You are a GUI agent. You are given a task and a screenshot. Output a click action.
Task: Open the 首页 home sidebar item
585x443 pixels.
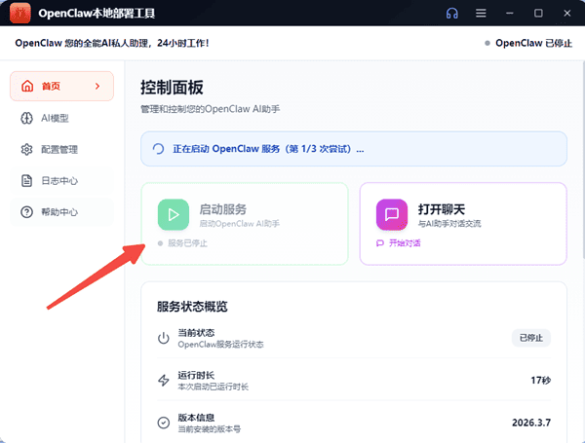[x=51, y=87]
